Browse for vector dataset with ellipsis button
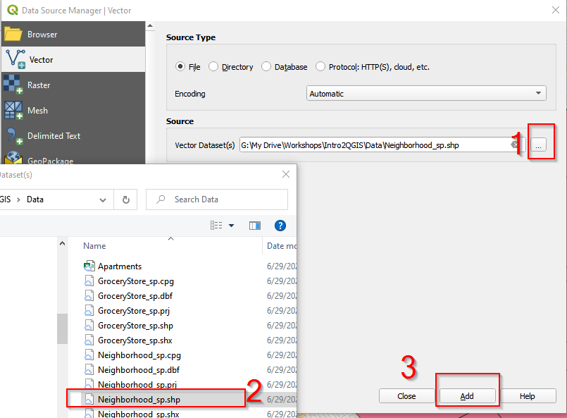The width and height of the screenshot is (567, 418). tap(538, 145)
